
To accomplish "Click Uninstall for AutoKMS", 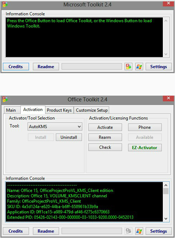I will pyautogui.click(x=69, y=137).
